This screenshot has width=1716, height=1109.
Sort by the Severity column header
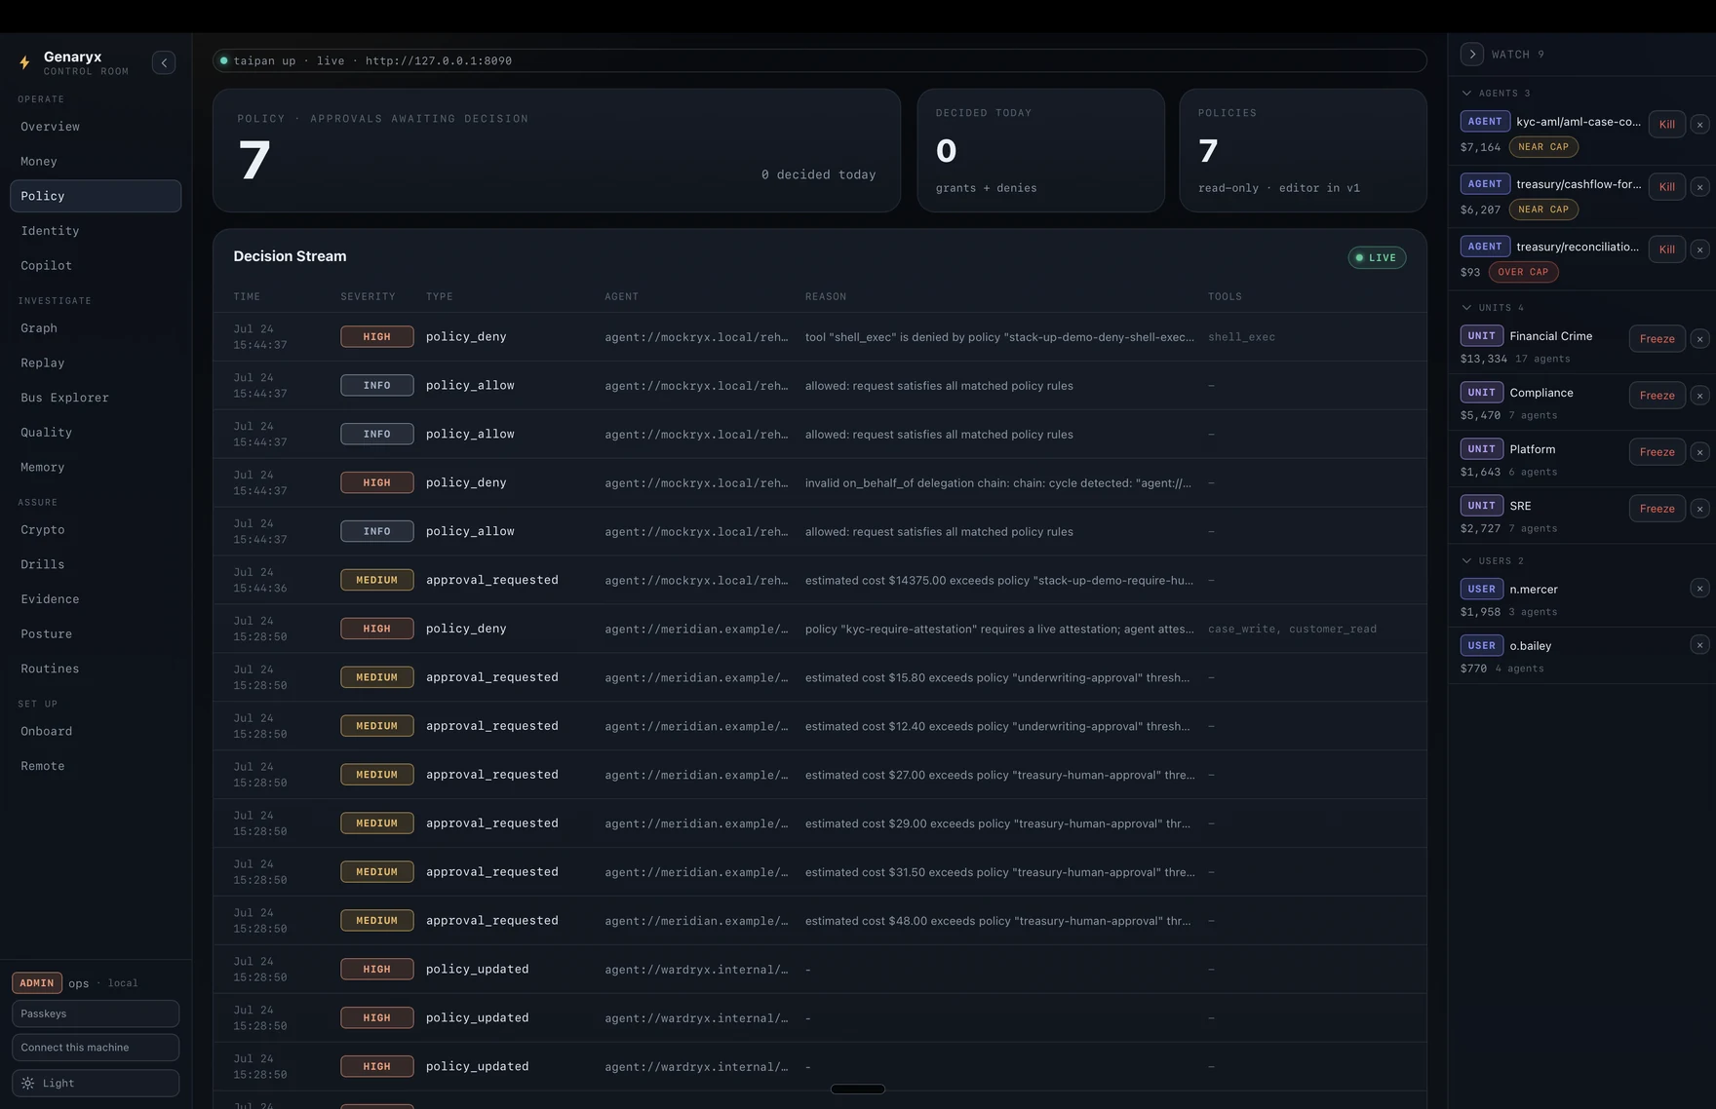(x=368, y=296)
